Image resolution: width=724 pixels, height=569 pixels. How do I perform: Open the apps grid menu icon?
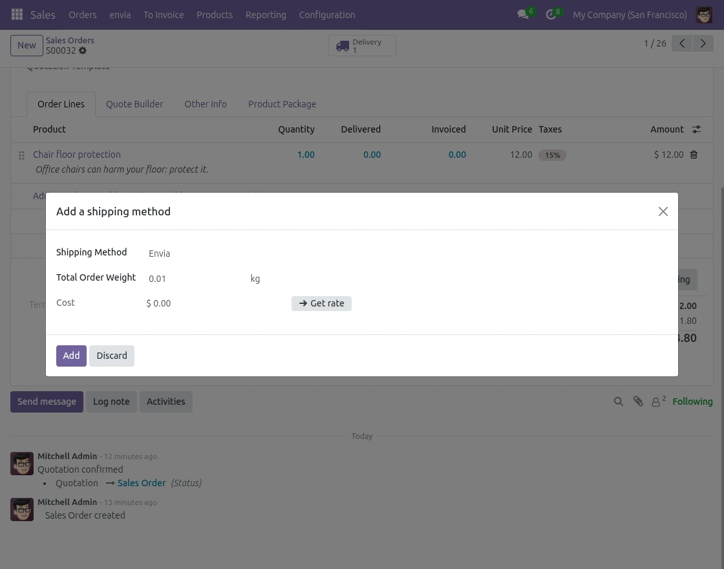(x=17, y=14)
